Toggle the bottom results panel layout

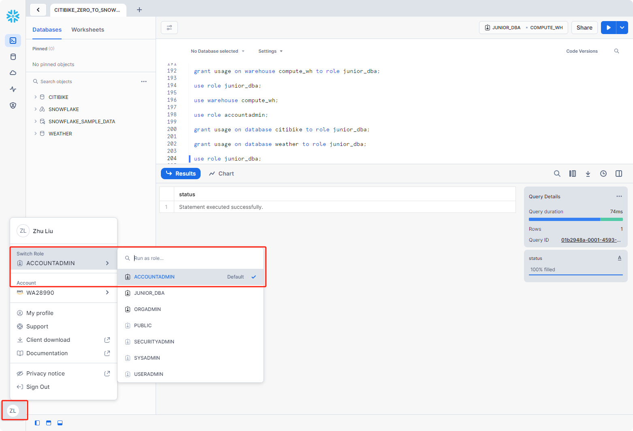60,423
